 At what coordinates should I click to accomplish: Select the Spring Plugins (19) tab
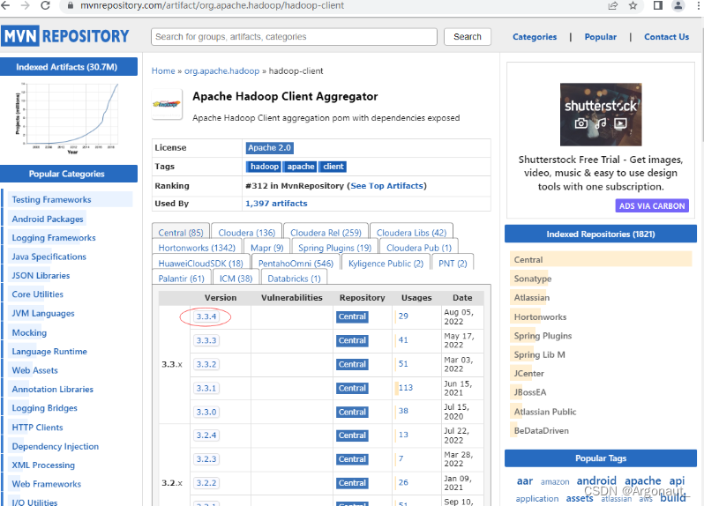point(335,248)
